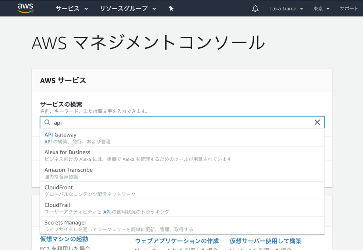Screen dimensions: 363x250
Task: Open the 仮想サーバー使用して構築 link
Action: coord(266,241)
